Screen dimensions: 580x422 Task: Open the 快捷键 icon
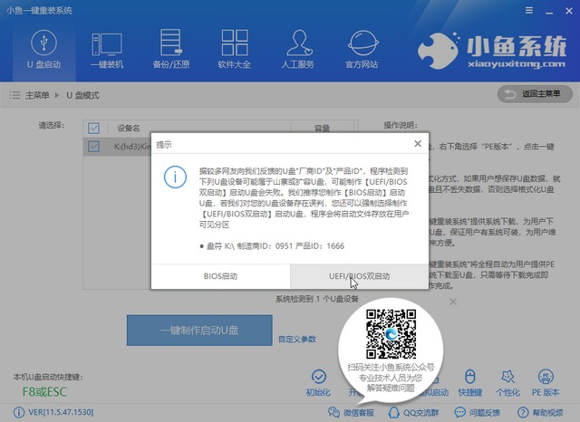tap(469, 384)
